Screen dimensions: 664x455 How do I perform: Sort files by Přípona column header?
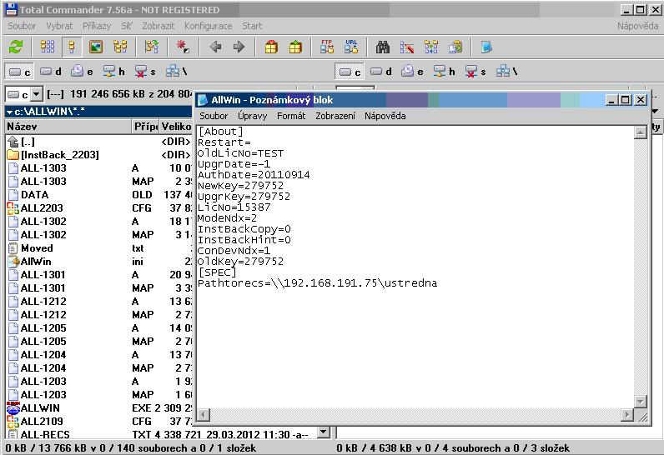pos(145,127)
